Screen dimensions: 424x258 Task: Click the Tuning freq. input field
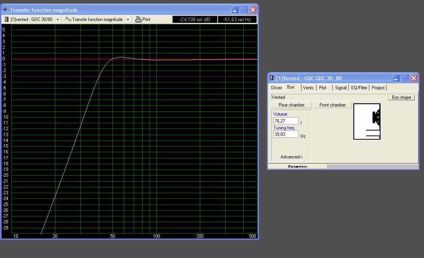286,134
